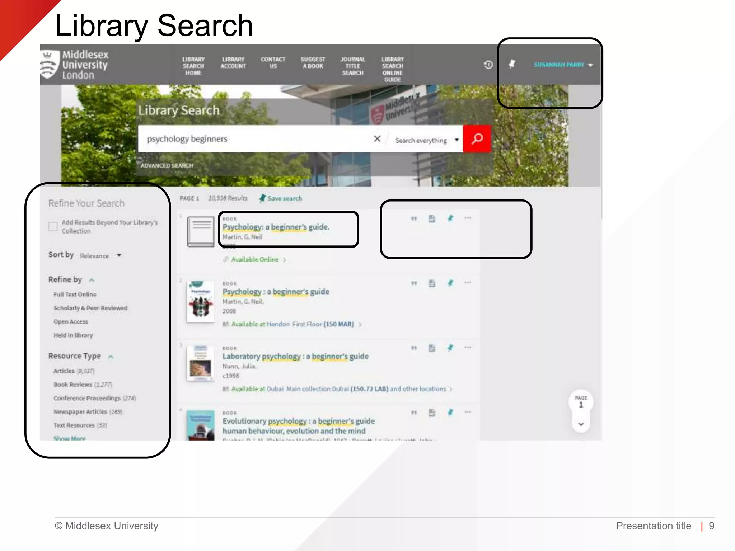Open Contact Us menu item
Image resolution: width=735 pixels, height=551 pixels.
(273, 63)
